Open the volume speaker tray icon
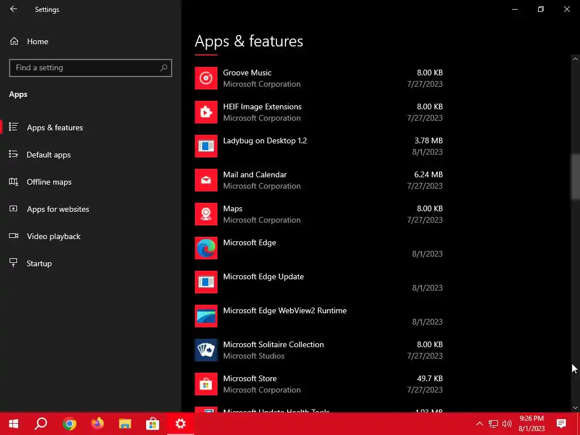This screenshot has width=580, height=435. coord(507,424)
